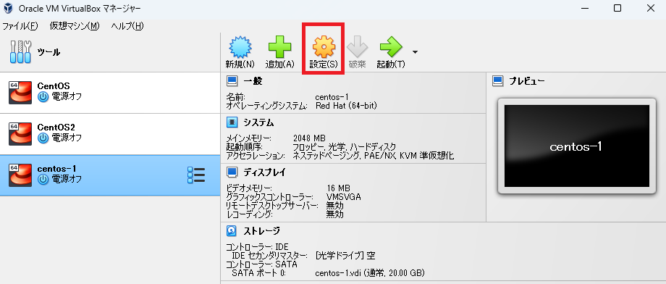Click the CentOS power-off status icon
The width and height of the screenshot is (666, 284).
pyautogui.click(x=43, y=96)
